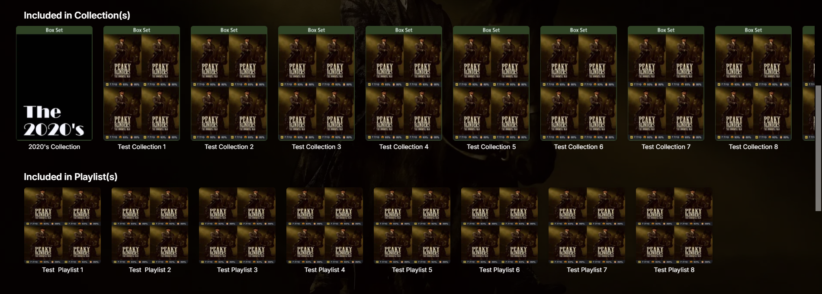This screenshot has height=294, width=822.
Task: Click the Box Set banner on Test Collection 5
Action: (491, 30)
